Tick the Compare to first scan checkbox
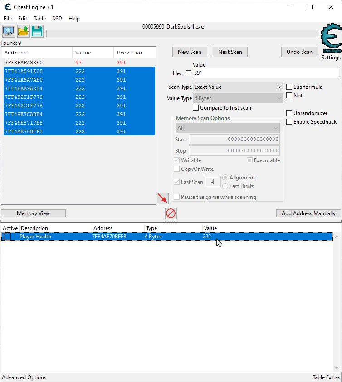Image resolution: width=342 pixels, height=382 pixels. tap(196, 108)
